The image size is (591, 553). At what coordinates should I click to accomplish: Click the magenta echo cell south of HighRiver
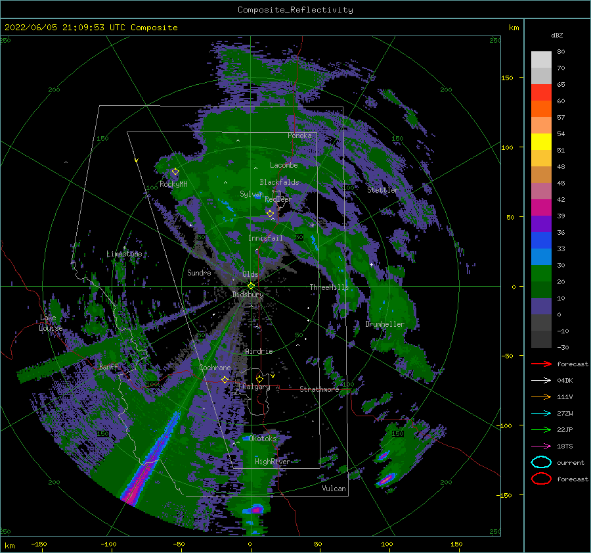tap(257, 510)
